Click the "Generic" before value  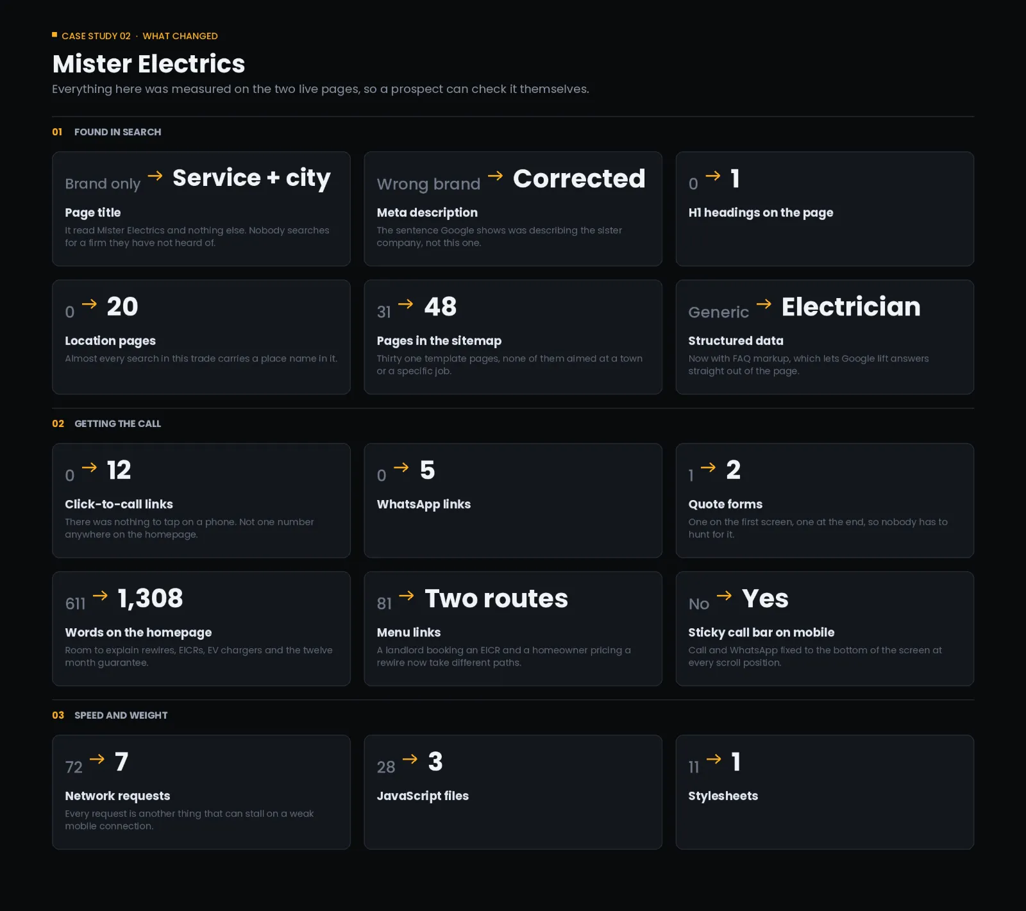point(719,312)
